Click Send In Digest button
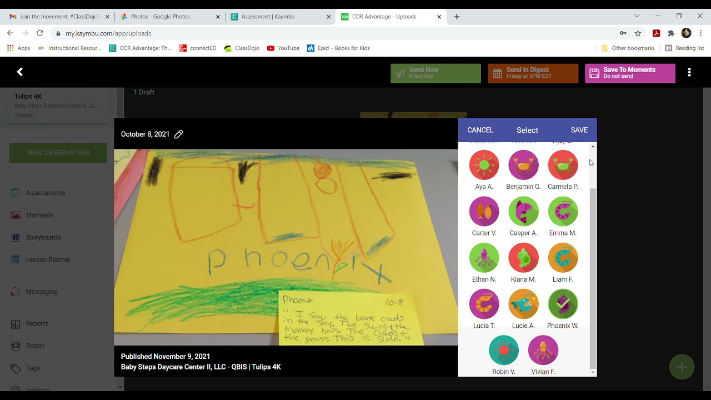 533,73
